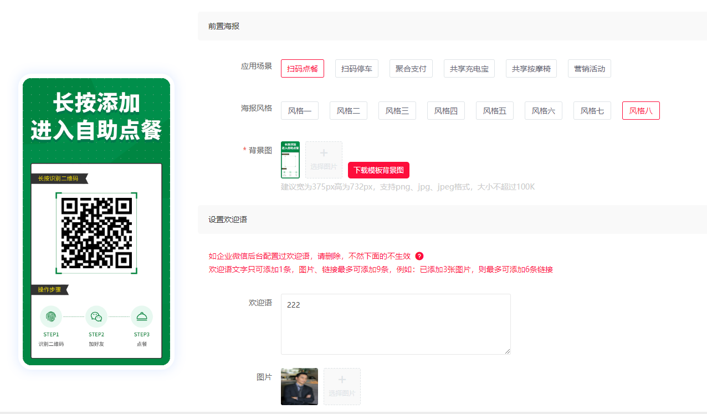Click the plus box to add welcome picture

tap(342, 386)
